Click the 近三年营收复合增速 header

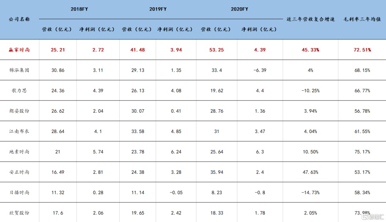coord(310,19)
